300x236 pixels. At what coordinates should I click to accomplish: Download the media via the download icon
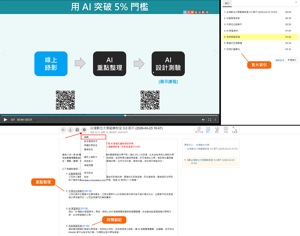coord(70,130)
